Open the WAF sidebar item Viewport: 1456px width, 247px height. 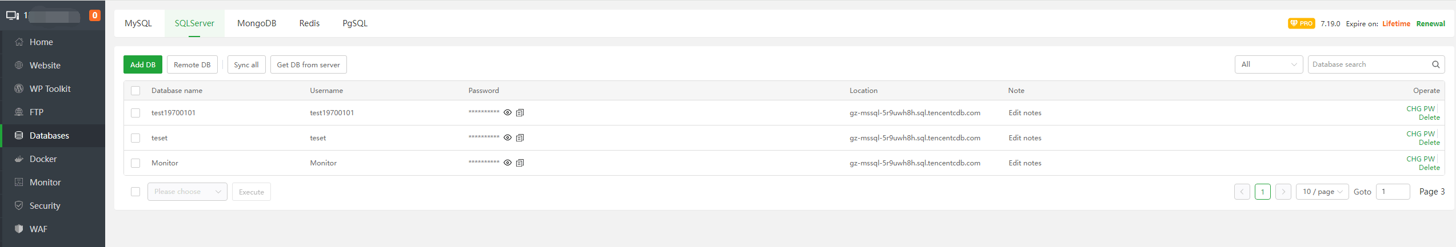coord(38,229)
